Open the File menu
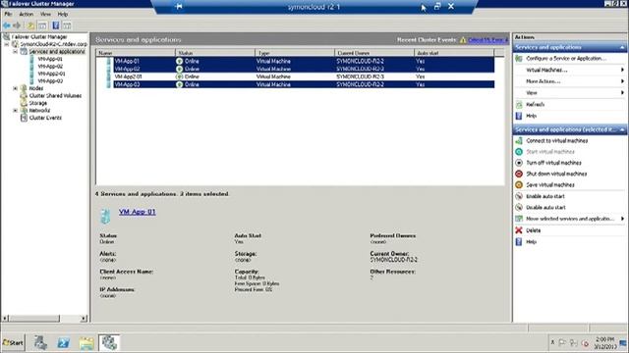 click(8, 14)
